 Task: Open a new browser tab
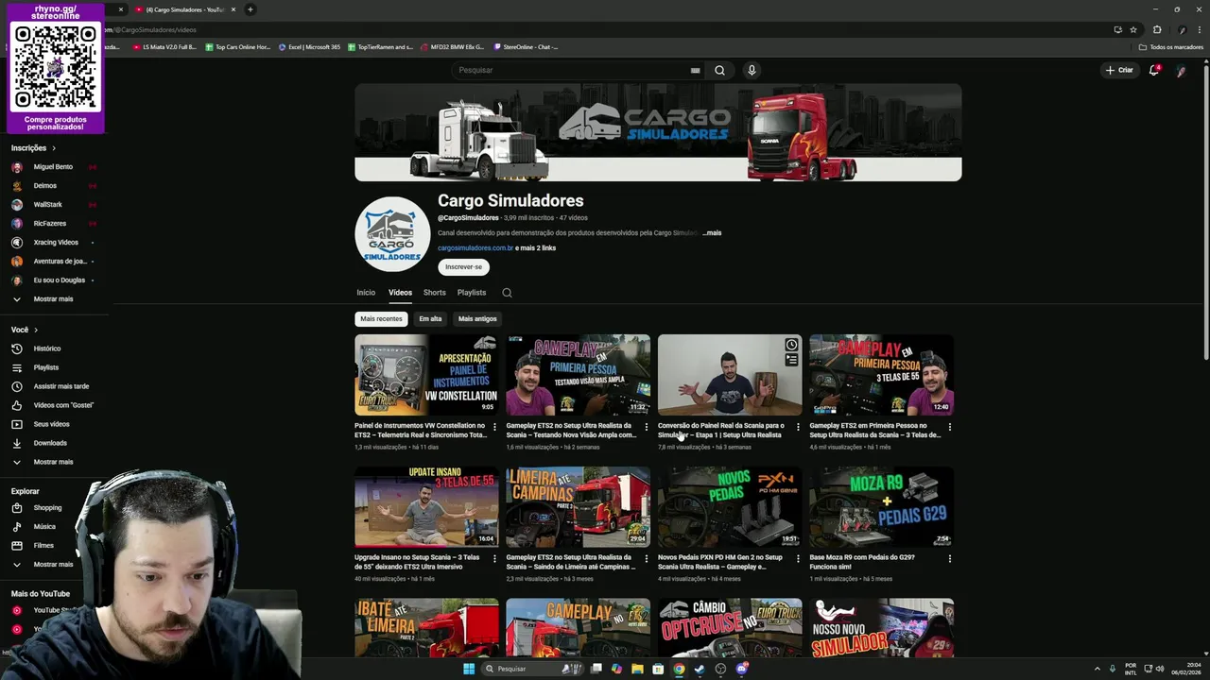251,9
